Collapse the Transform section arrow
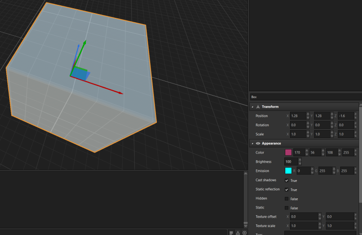The image size is (362, 235). pyautogui.click(x=252, y=107)
